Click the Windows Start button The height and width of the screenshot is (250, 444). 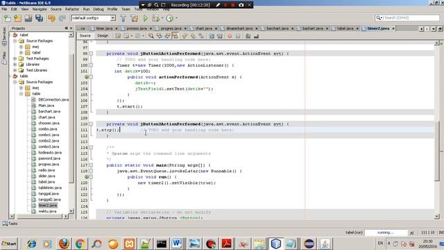pyautogui.click(x=9, y=244)
